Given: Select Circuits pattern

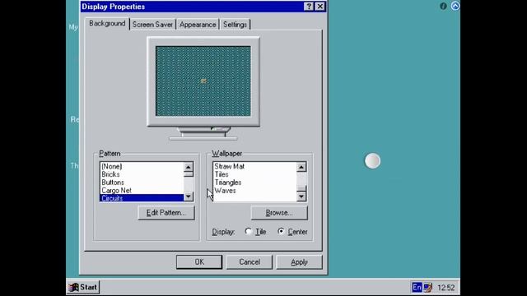Looking at the screenshot, I should click(x=142, y=198).
